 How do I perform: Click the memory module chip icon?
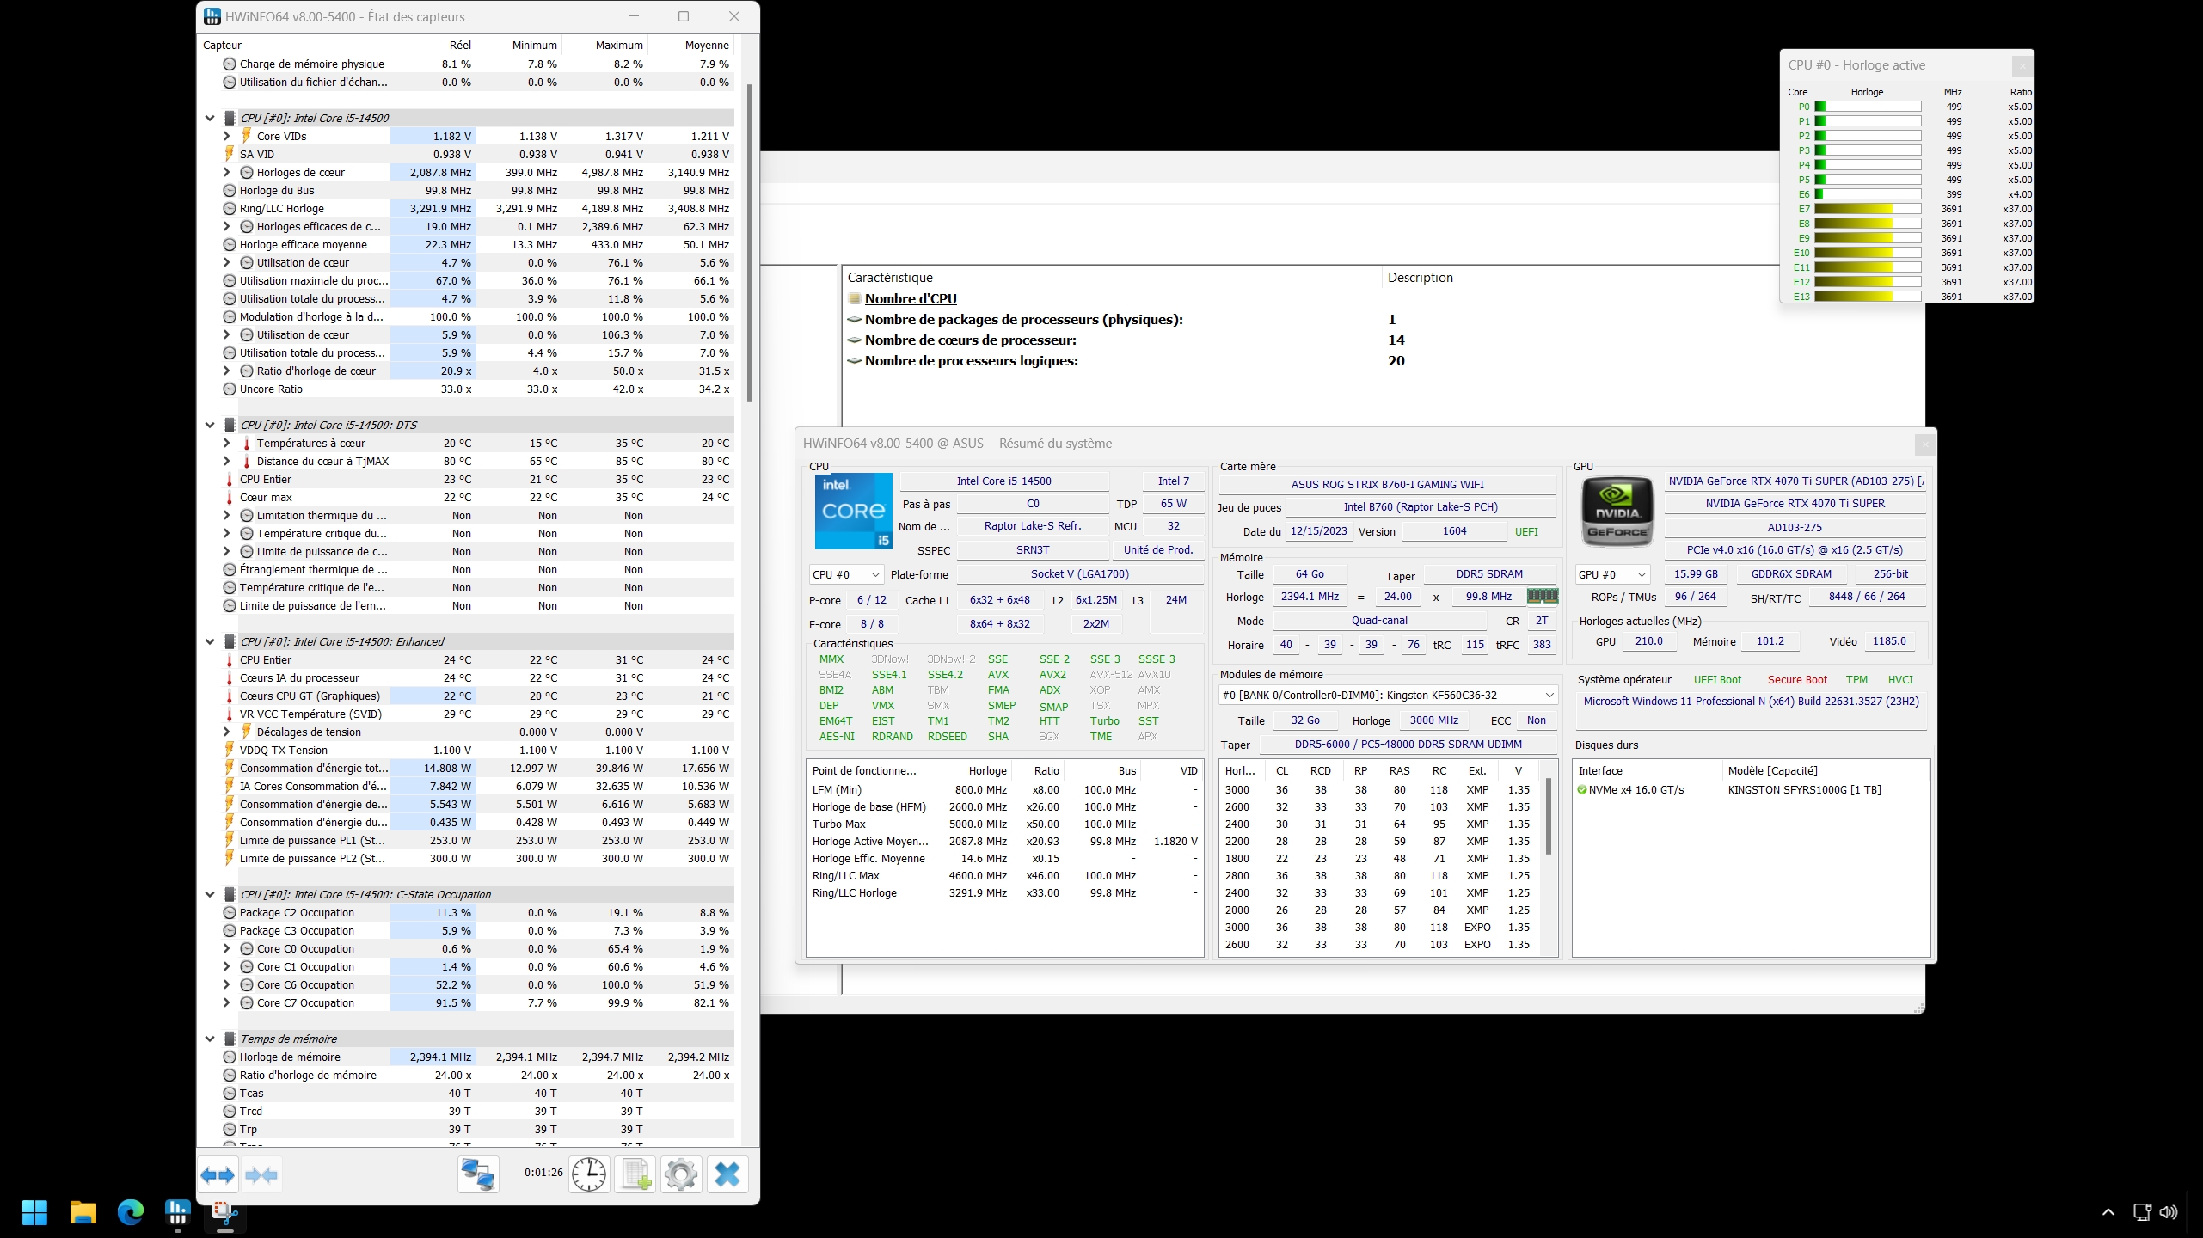click(x=1542, y=596)
